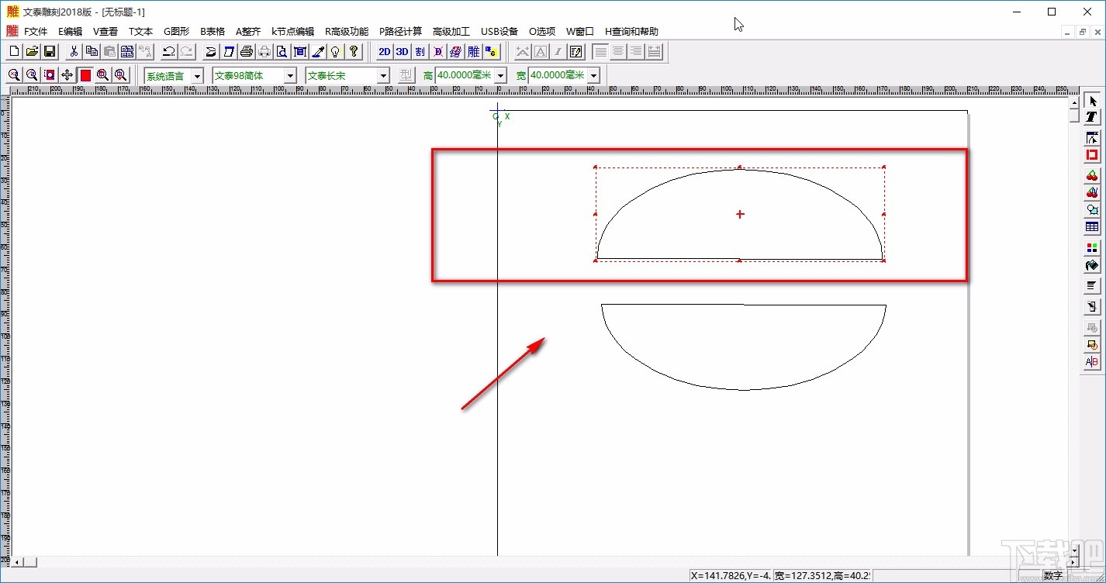Select the red rectangle shape tool
This screenshot has height=583, width=1106.
1092,155
